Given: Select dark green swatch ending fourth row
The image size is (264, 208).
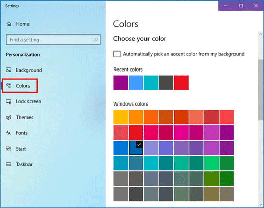Looking at the screenshot, I should (x=227, y=163).
